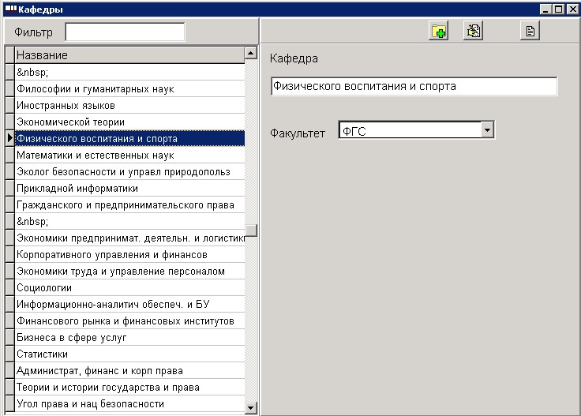Click the Фильтр input field
This screenshot has width=581, height=416.
pyautogui.click(x=125, y=32)
